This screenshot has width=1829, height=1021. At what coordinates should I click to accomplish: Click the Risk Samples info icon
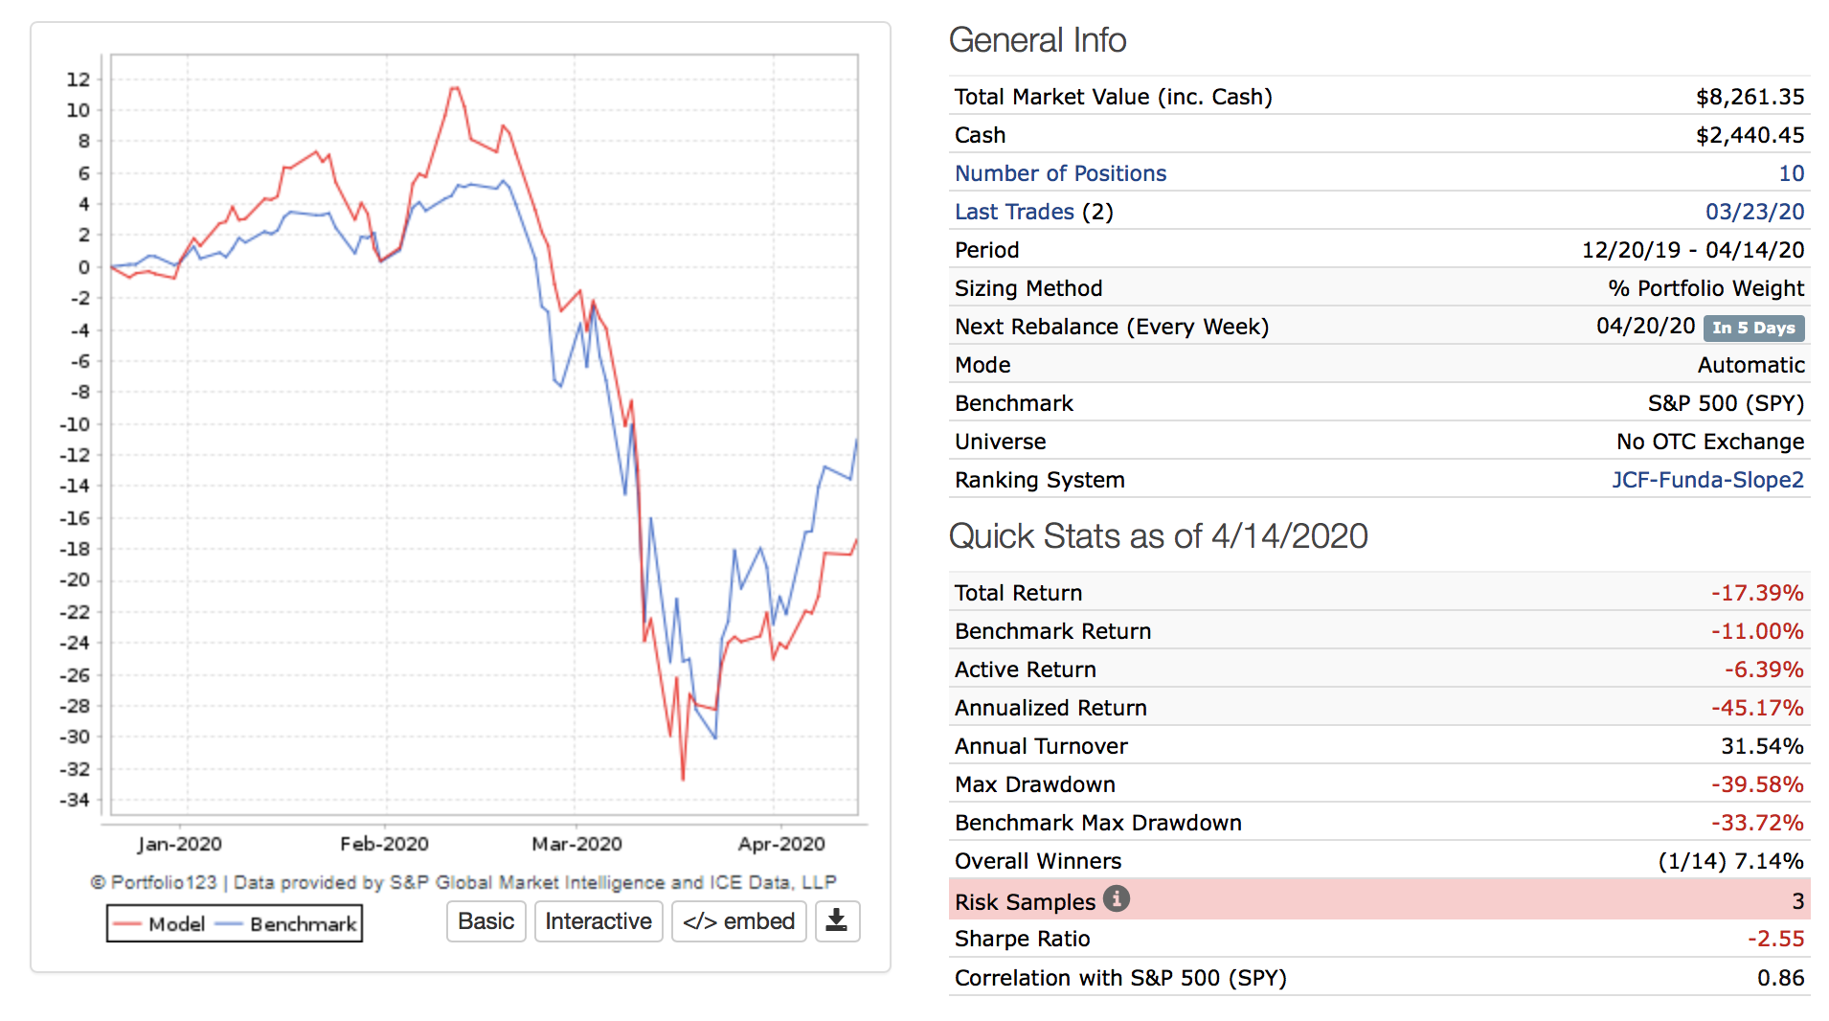[x=1116, y=899]
